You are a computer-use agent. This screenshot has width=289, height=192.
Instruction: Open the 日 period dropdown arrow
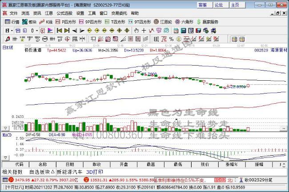(x=12, y=31)
